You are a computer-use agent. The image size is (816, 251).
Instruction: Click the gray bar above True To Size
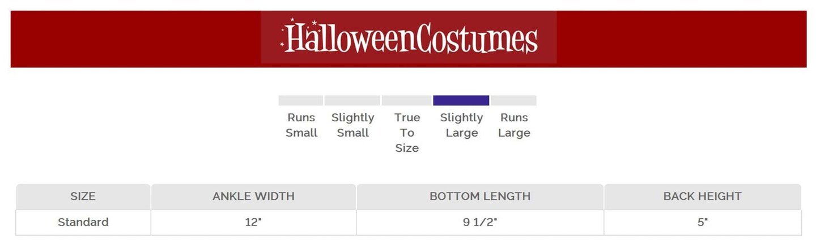tap(406, 100)
